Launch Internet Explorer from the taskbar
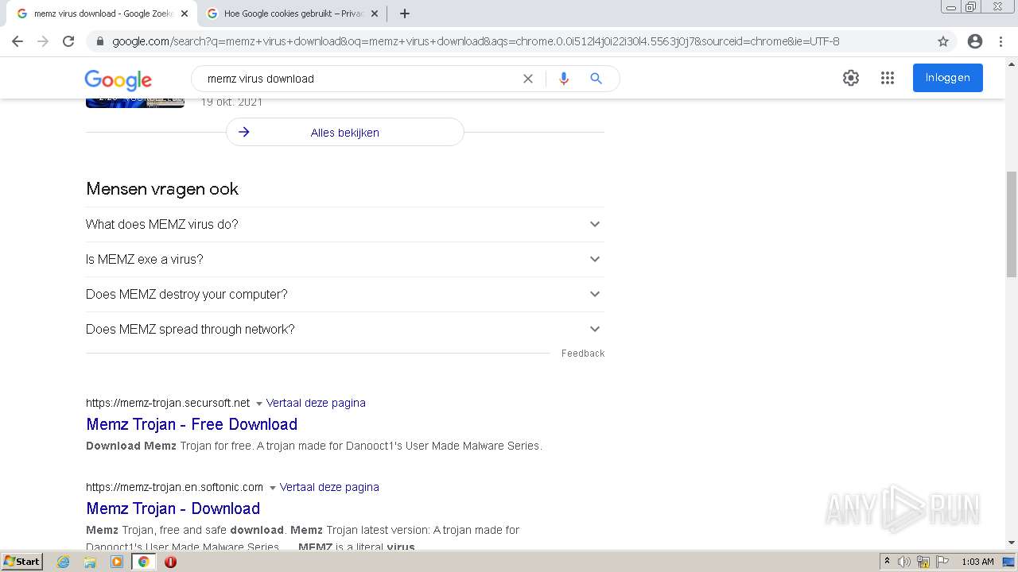Image resolution: width=1018 pixels, height=572 pixels. point(64,562)
